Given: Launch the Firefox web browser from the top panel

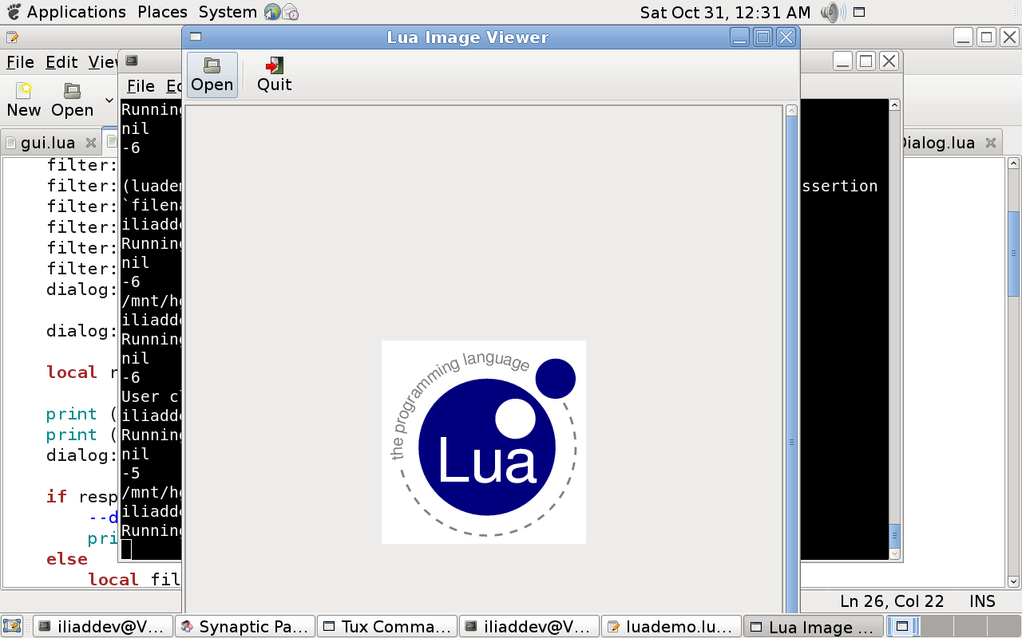Looking at the screenshot, I should point(271,12).
